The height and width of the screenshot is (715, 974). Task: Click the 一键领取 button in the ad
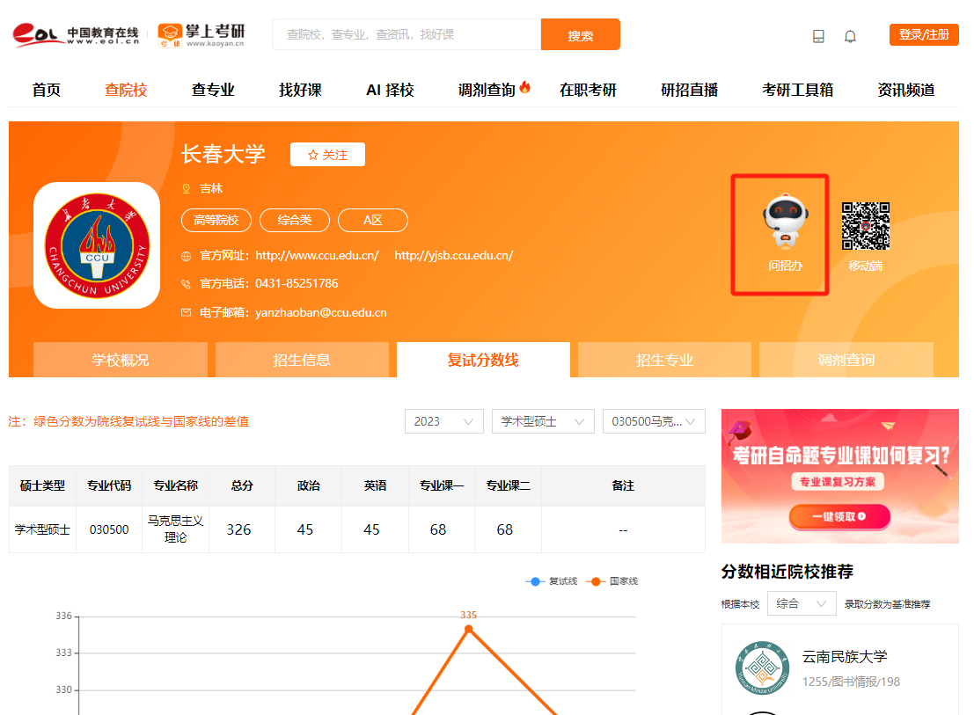(839, 516)
